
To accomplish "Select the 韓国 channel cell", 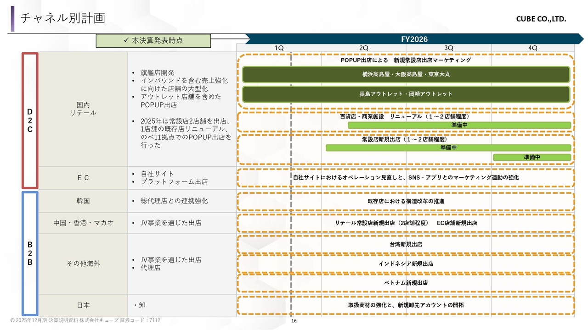I will 83,201.
